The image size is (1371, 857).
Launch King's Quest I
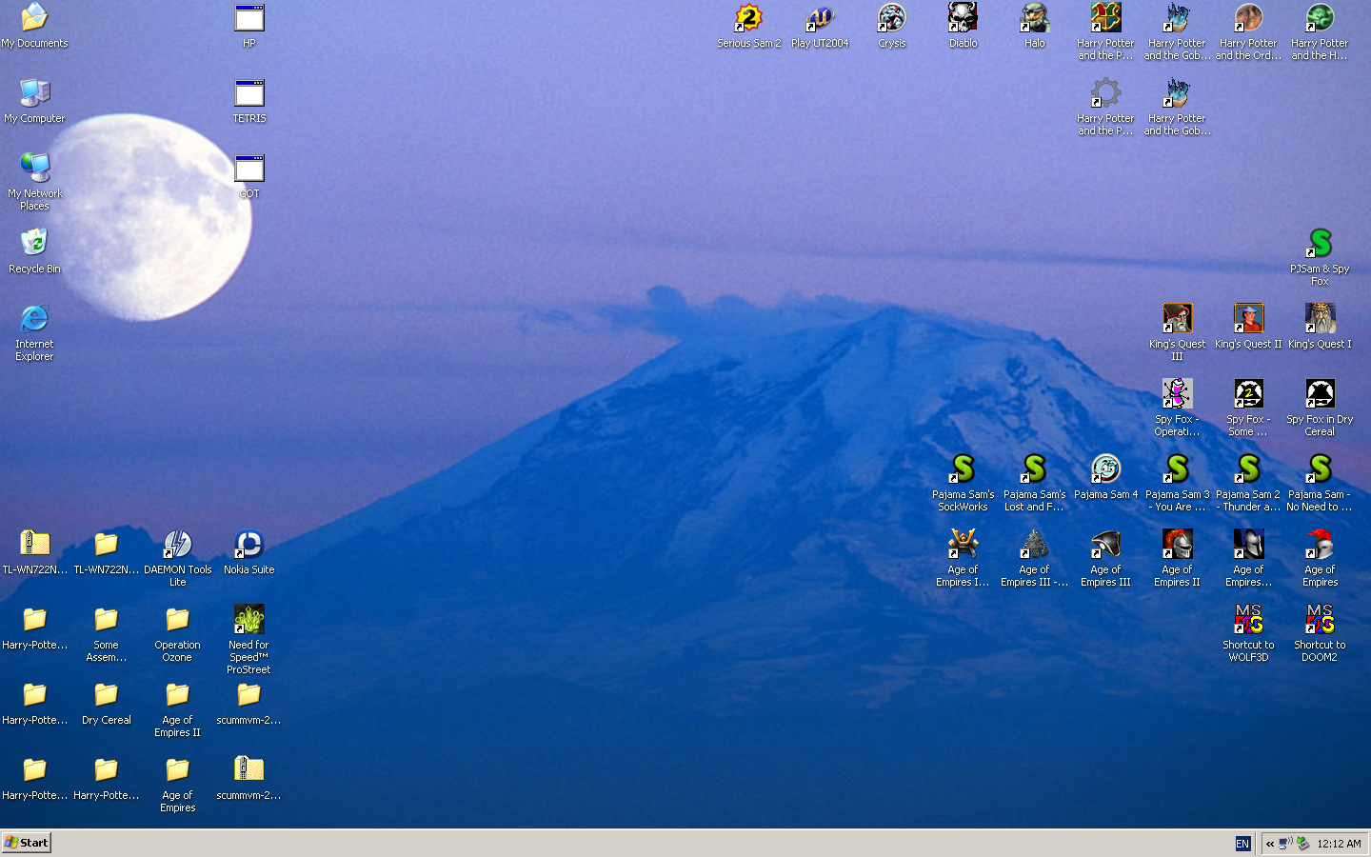pyautogui.click(x=1320, y=327)
